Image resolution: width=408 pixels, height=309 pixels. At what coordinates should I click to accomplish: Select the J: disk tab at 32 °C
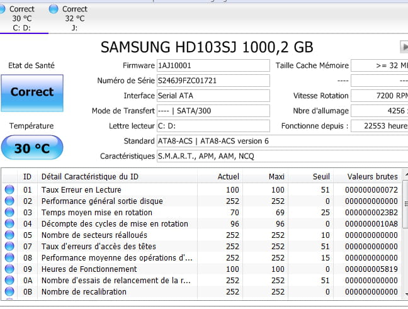[x=75, y=18]
